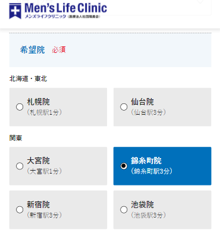Click the 新宿駅3分 station access text
220x233 pixels.
tap(45, 215)
